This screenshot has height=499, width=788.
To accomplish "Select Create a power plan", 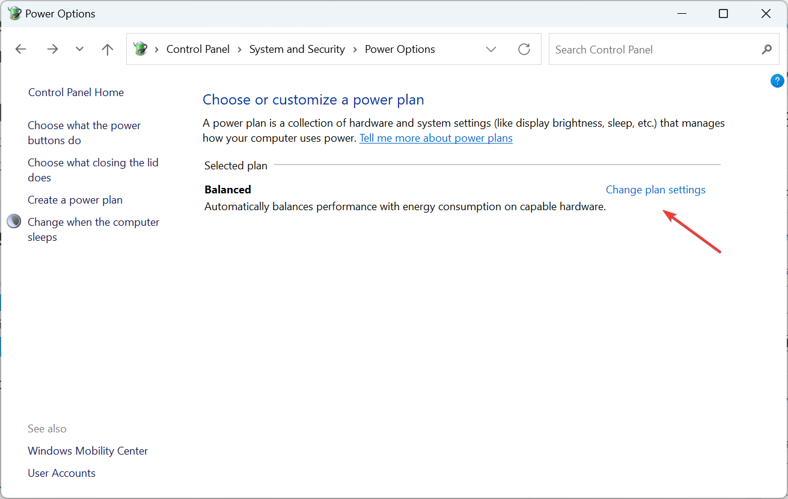I will point(75,199).
